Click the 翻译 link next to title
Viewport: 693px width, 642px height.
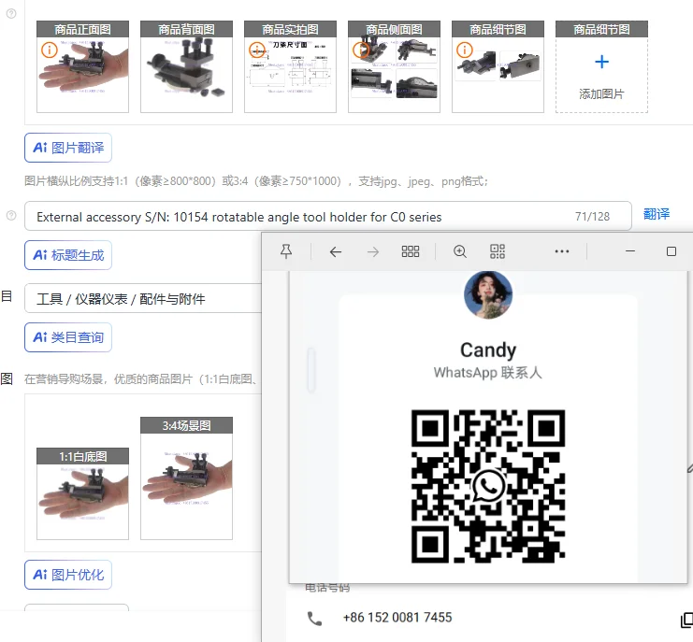click(657, 215)
